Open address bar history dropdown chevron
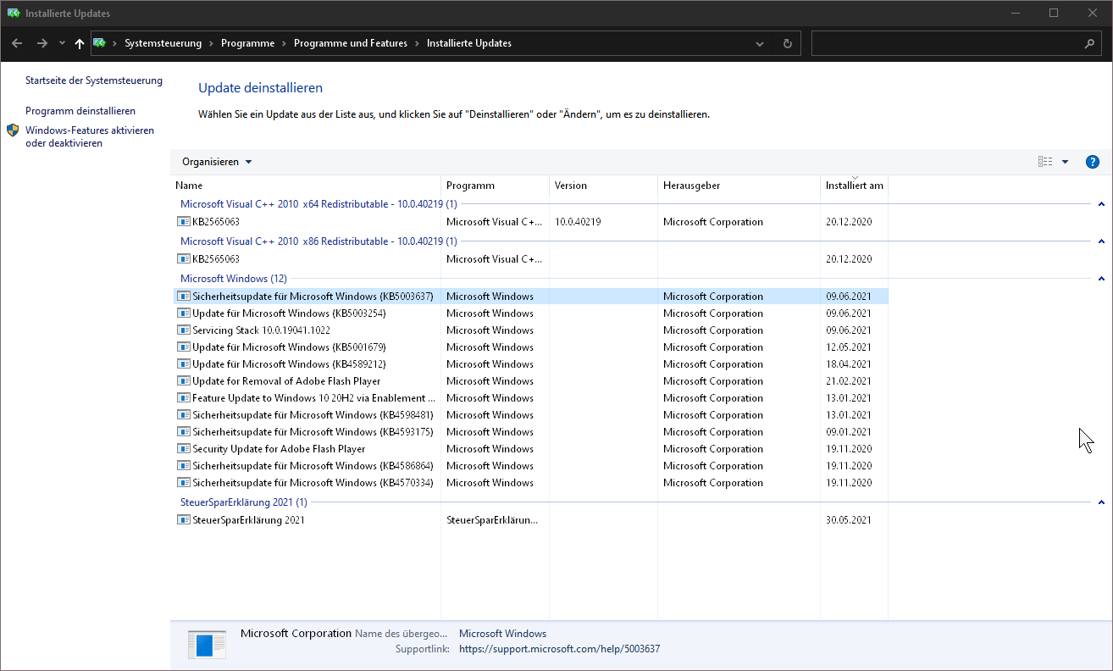Image resolution: width=1113 pixels, height=671 pixels. tap(760, 43)
